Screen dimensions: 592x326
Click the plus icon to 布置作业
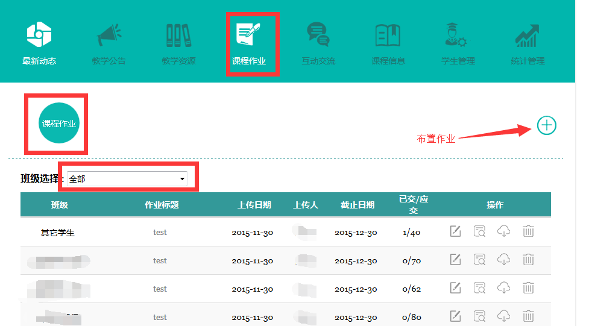546,125
